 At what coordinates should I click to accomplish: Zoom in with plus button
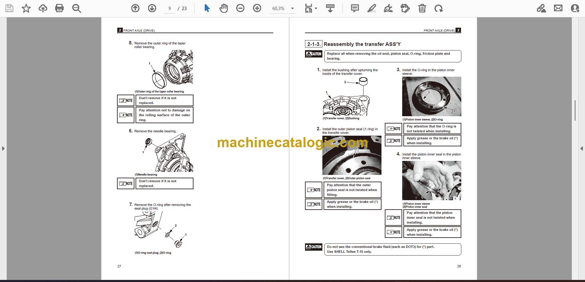(x=257, y=8)
